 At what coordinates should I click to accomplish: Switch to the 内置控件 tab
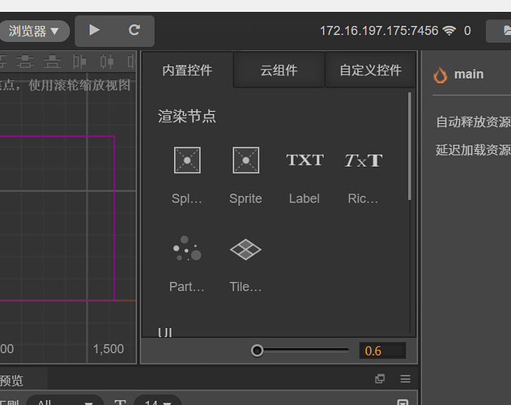click(187, 70)
